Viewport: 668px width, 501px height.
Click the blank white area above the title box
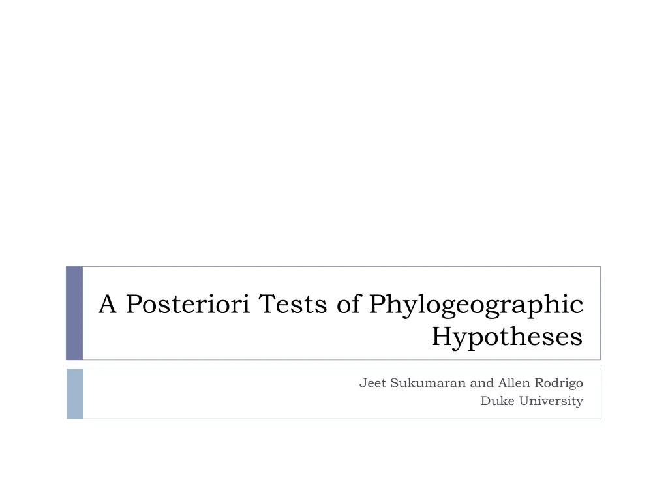point(334,130)
